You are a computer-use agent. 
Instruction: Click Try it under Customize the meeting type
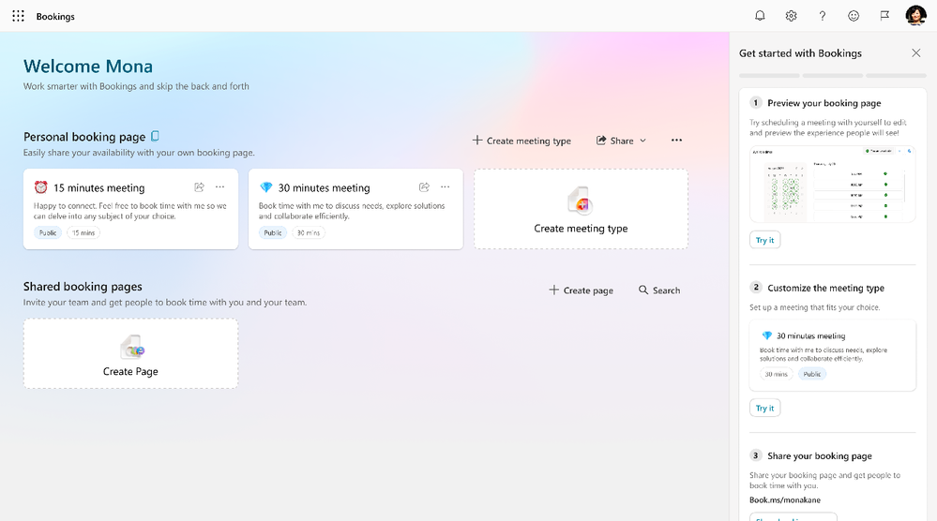pyautogui.click(x=765, y=409)
